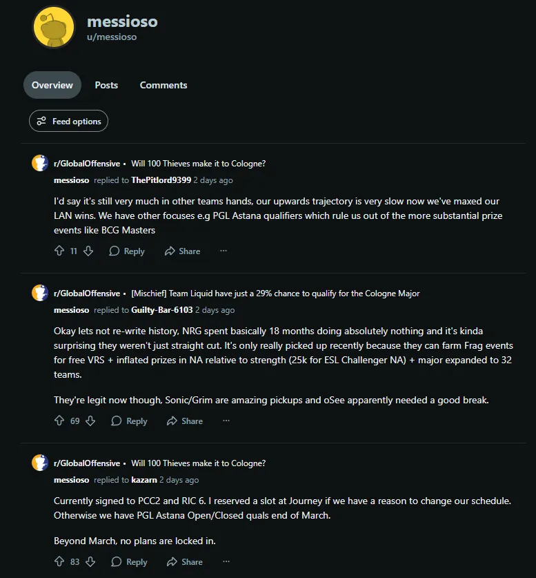Upvote the comment mentioning PCC2 and RIC 6

click(x=61, y=561)
